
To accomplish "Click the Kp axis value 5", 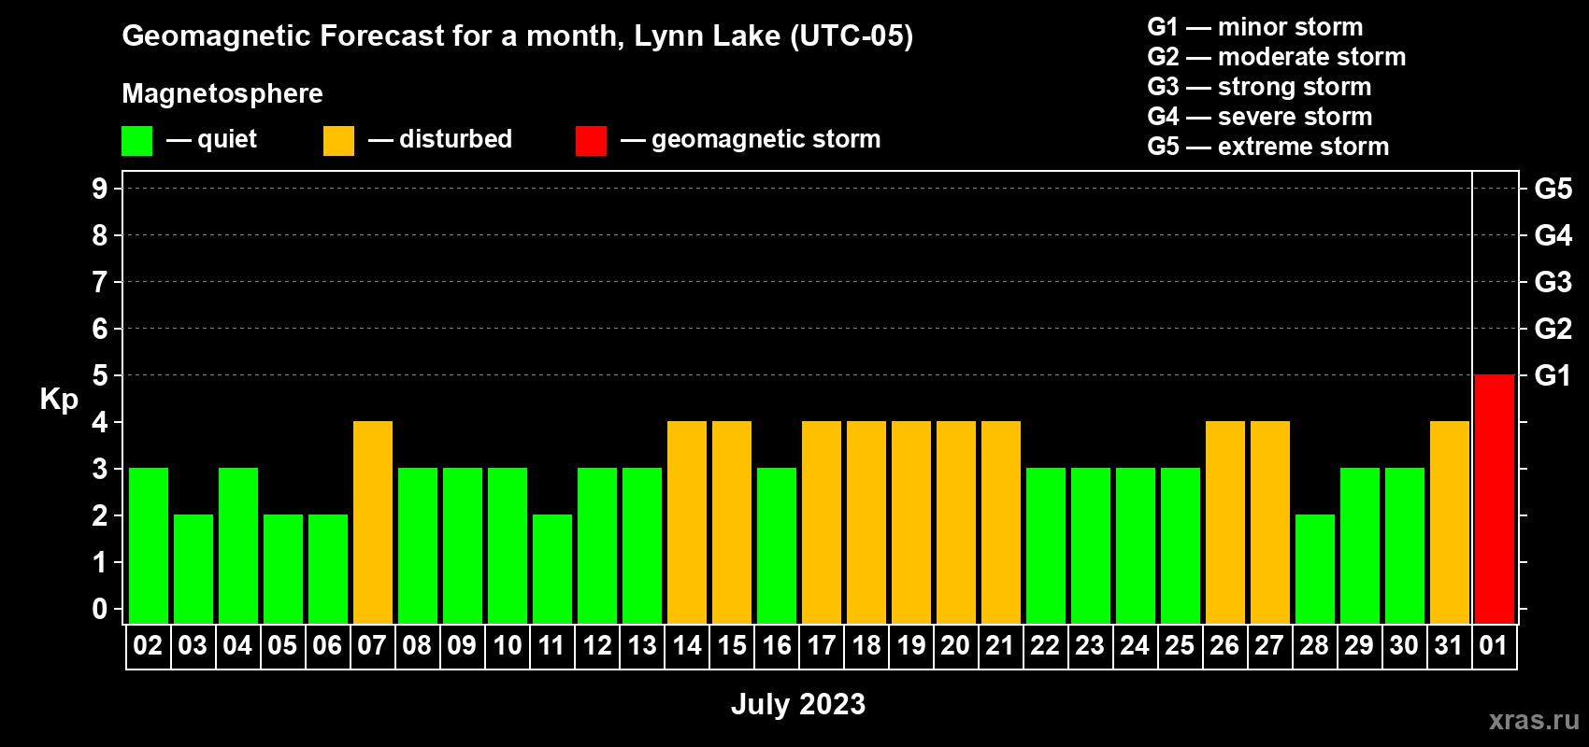I will pos(100,375).
